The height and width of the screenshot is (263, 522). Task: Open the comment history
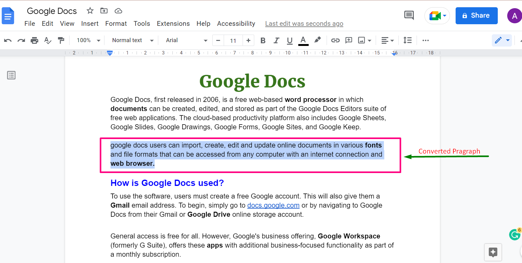(x=409, y=15)
